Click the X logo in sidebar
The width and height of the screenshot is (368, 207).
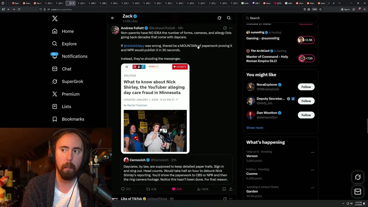click(x=55, y=19)
